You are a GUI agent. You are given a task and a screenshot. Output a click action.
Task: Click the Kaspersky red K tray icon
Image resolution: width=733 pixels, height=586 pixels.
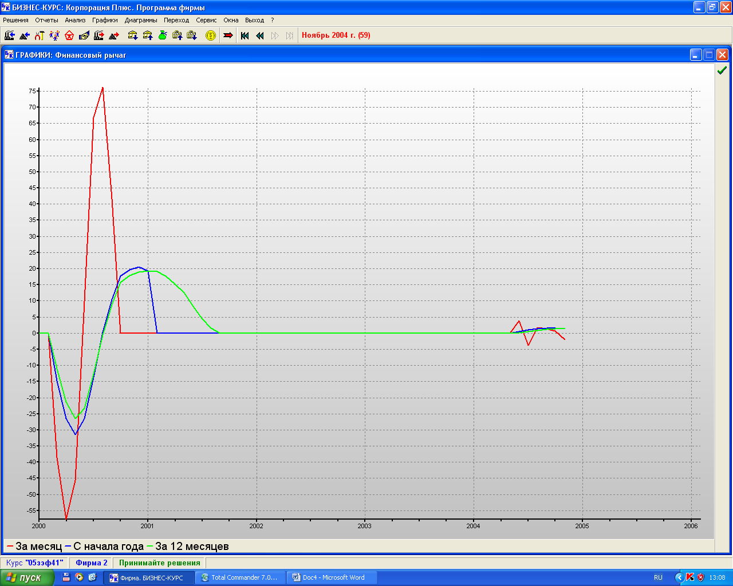(690, 577)
